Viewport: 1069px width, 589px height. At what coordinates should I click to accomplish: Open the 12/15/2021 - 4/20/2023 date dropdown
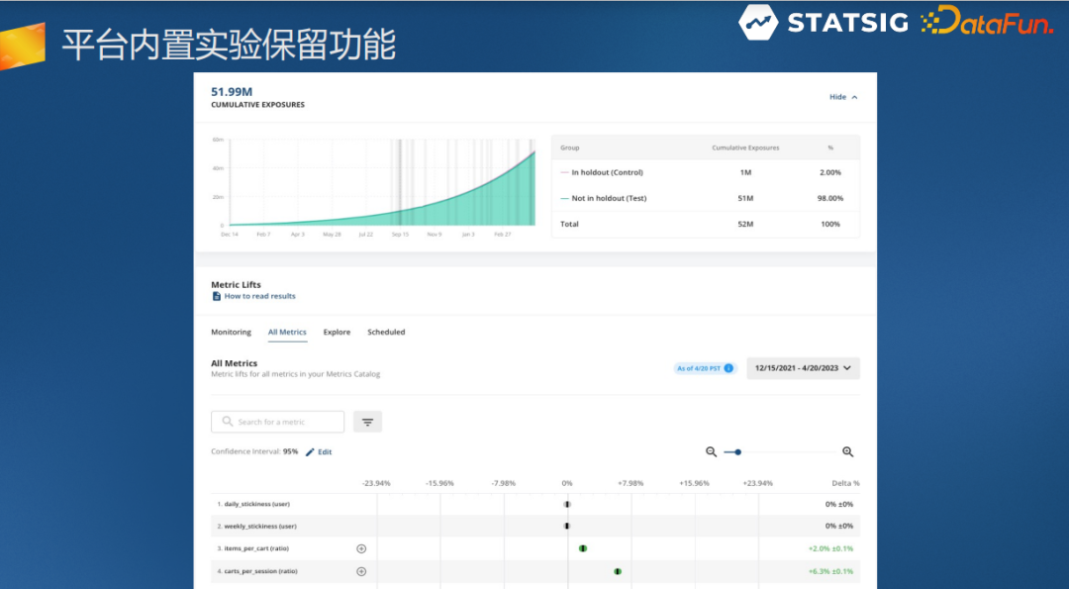point(803,368)
